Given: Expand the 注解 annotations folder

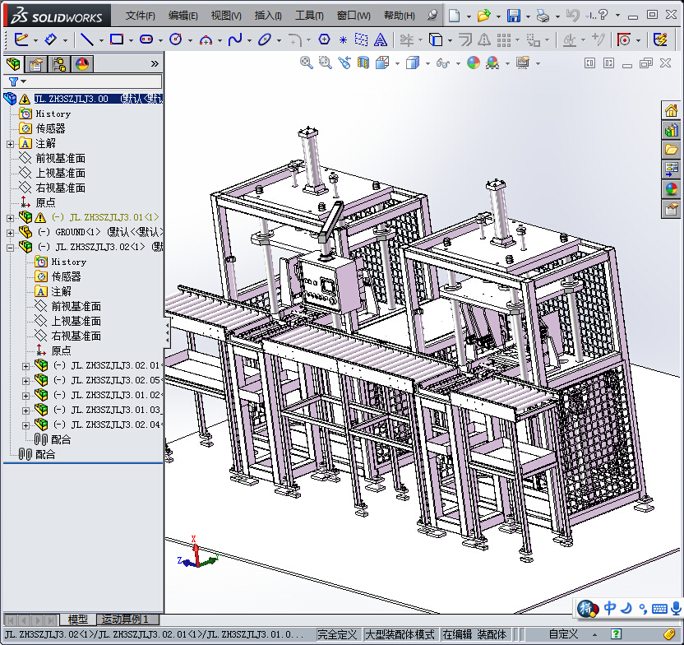Looking at the screenshot, I should click(x=10, y=144).
